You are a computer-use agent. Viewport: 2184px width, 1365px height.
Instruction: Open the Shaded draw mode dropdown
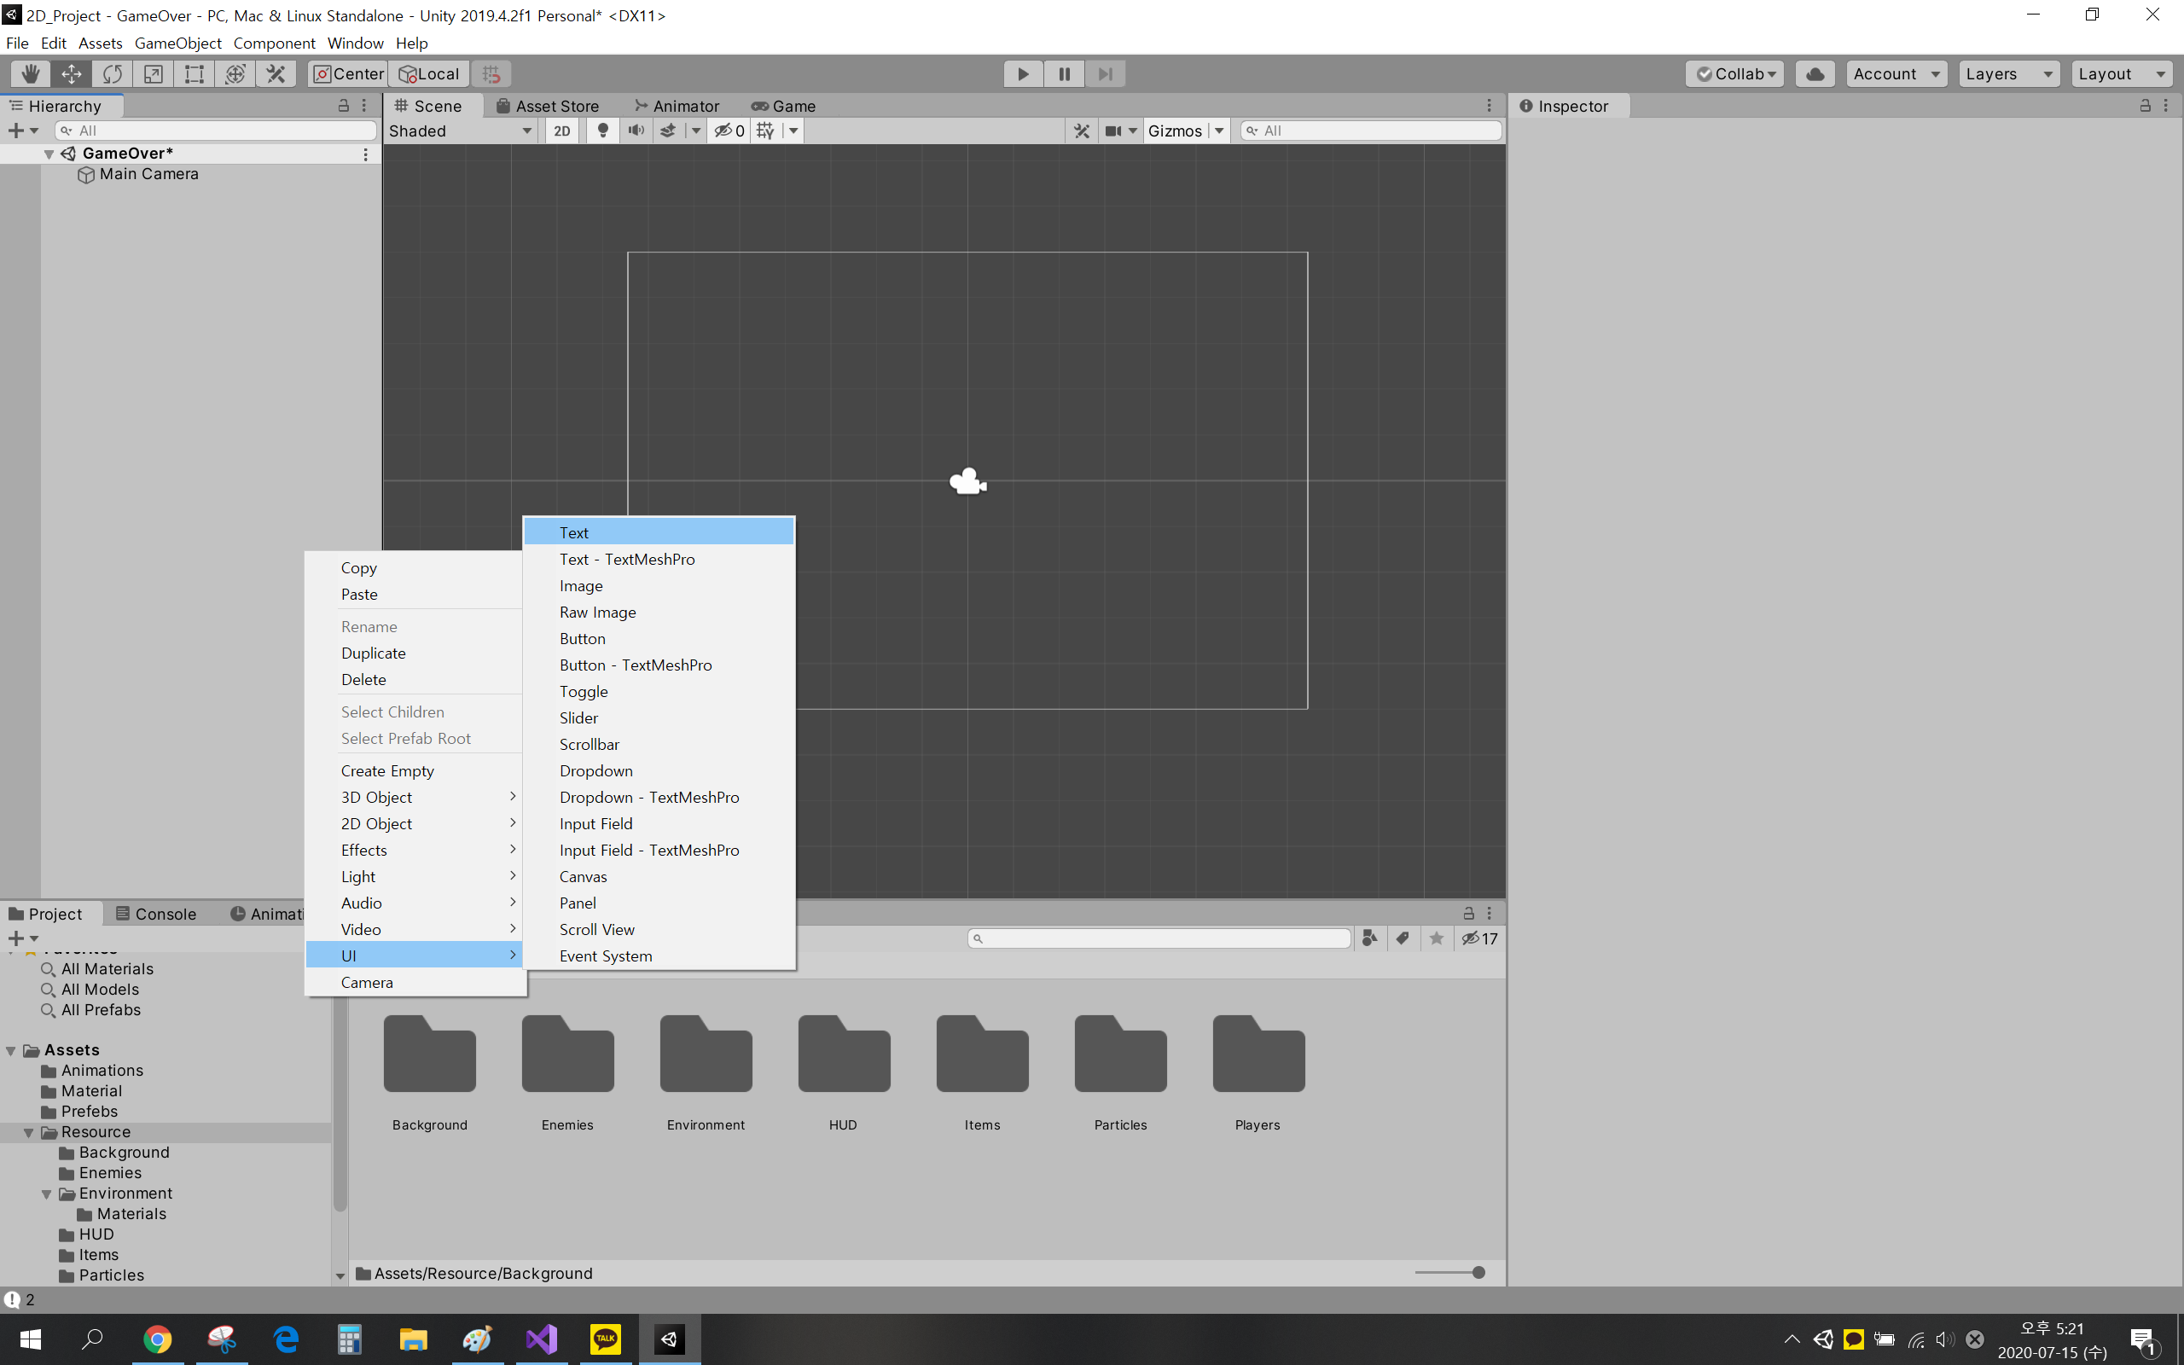tap(461, 131)
